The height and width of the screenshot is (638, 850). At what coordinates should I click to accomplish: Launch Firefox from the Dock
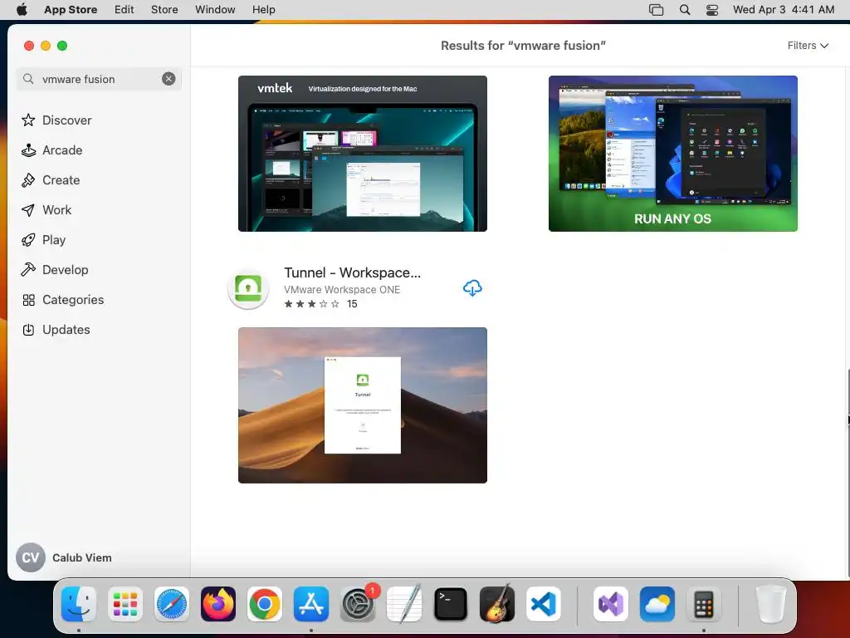(218, 604)
